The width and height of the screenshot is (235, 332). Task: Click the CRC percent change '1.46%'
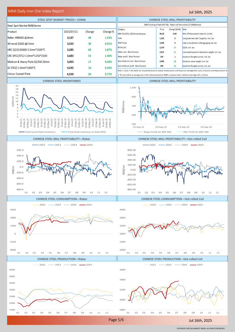(x=108, y=56)
